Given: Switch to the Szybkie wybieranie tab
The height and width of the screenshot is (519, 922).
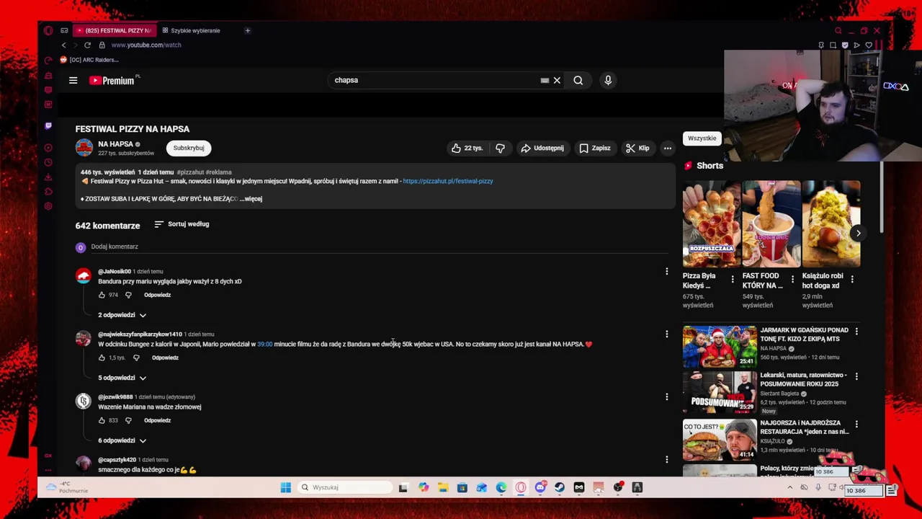Looking at the screenshot, I should pos(192,30).
